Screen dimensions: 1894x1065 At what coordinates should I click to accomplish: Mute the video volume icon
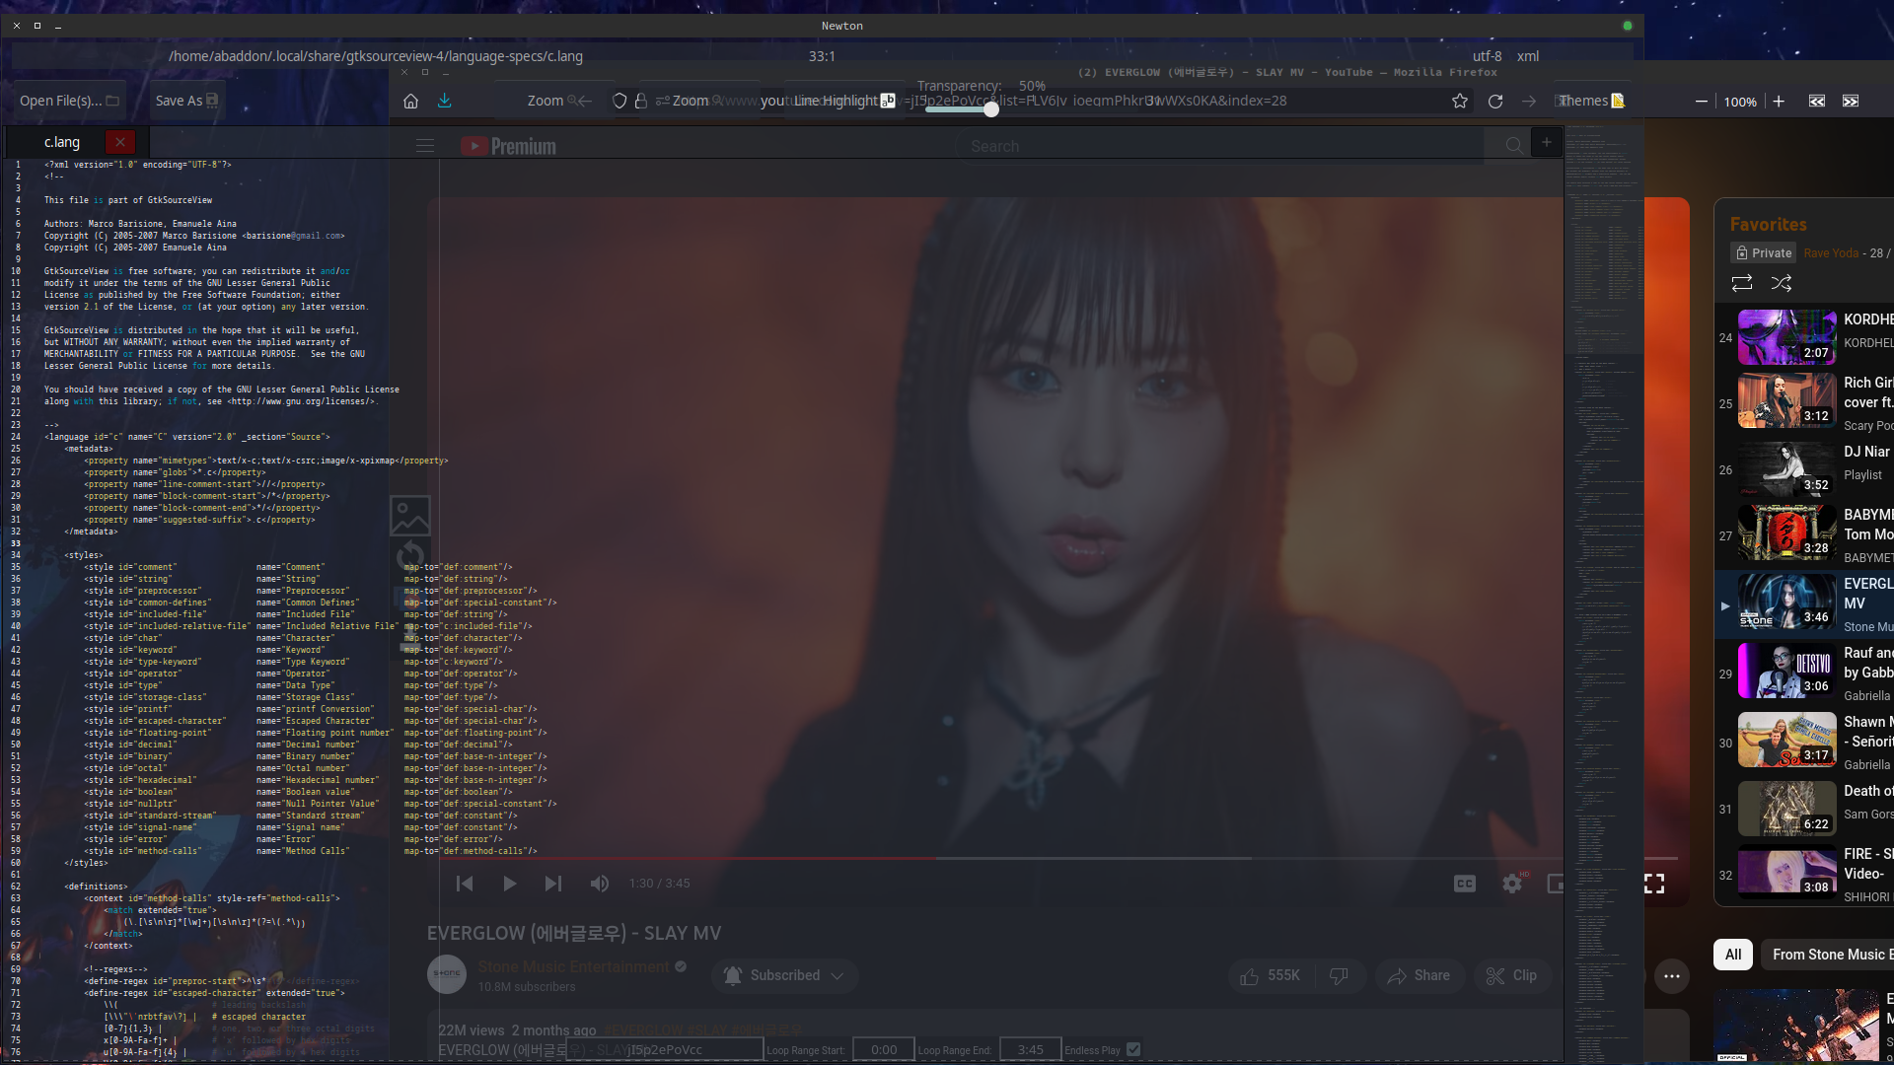599,884
